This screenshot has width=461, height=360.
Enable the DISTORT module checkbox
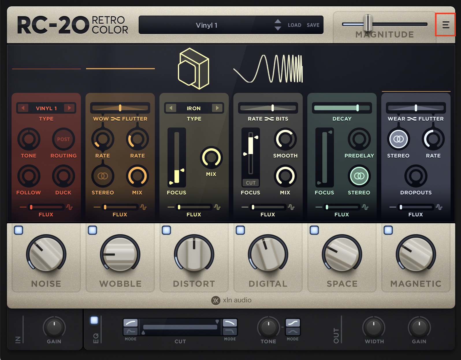point(166,230)
